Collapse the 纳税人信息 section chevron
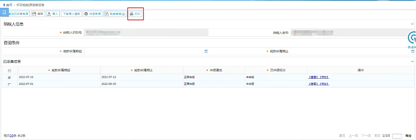The width and height of the screenshot is (416, 140). point(412,24)
